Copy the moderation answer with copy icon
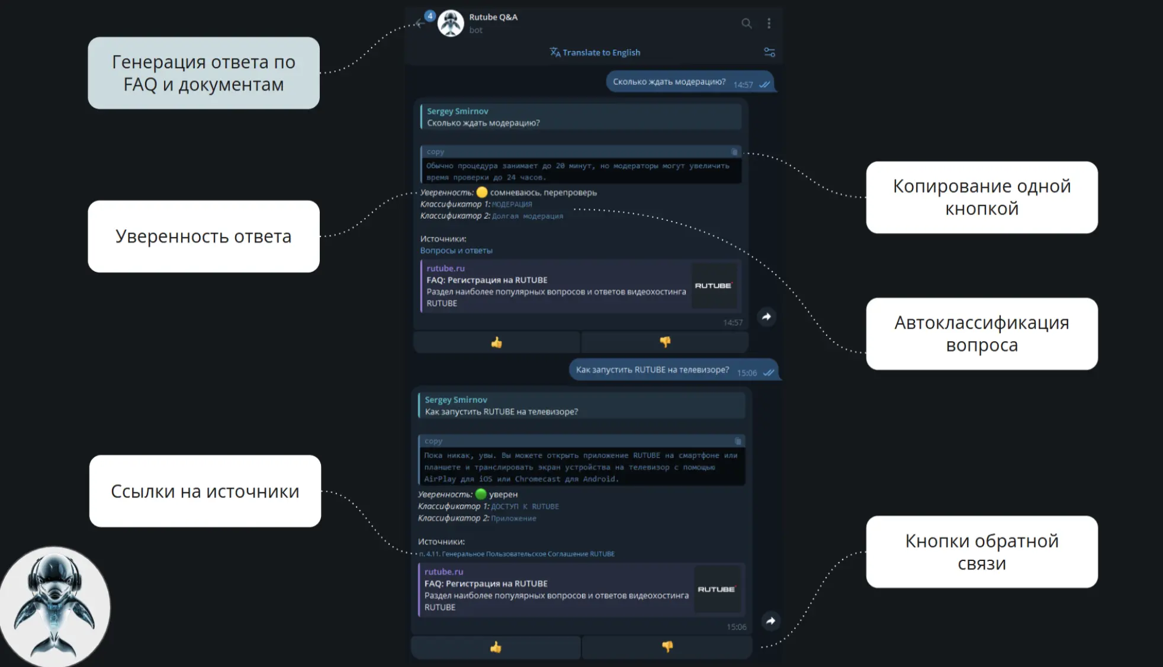1163x667 pixels. (x=734, y=152)
